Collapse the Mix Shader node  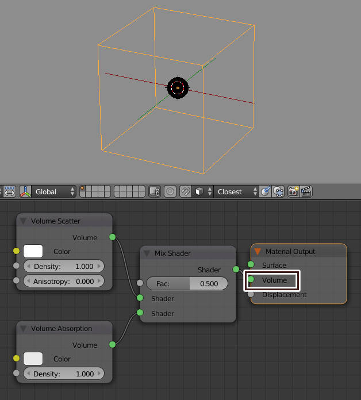pyautogui.click(x=147, y=253)
